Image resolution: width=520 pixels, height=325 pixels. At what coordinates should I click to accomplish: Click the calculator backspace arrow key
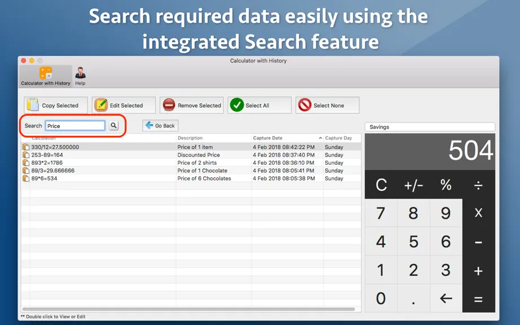click(446, 298)
